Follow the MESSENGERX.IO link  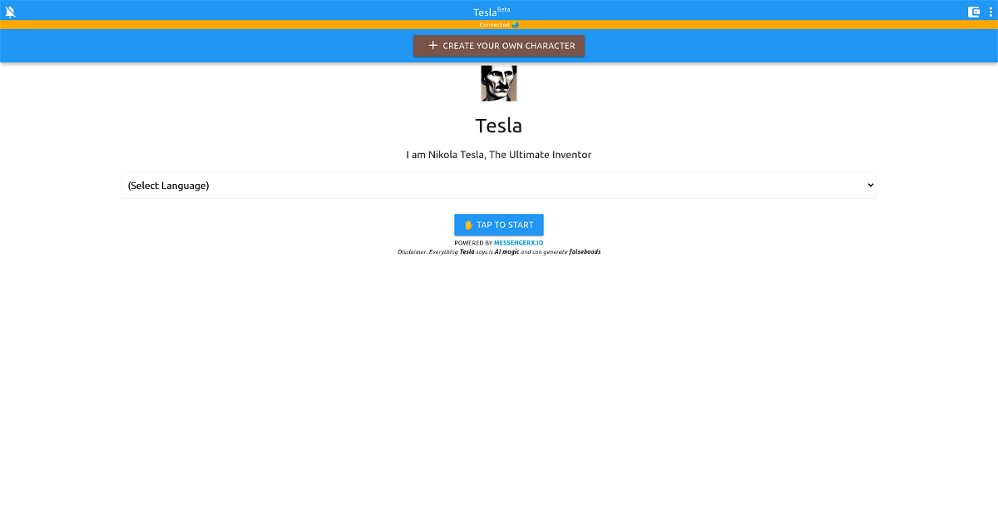(x=519, y=243)
